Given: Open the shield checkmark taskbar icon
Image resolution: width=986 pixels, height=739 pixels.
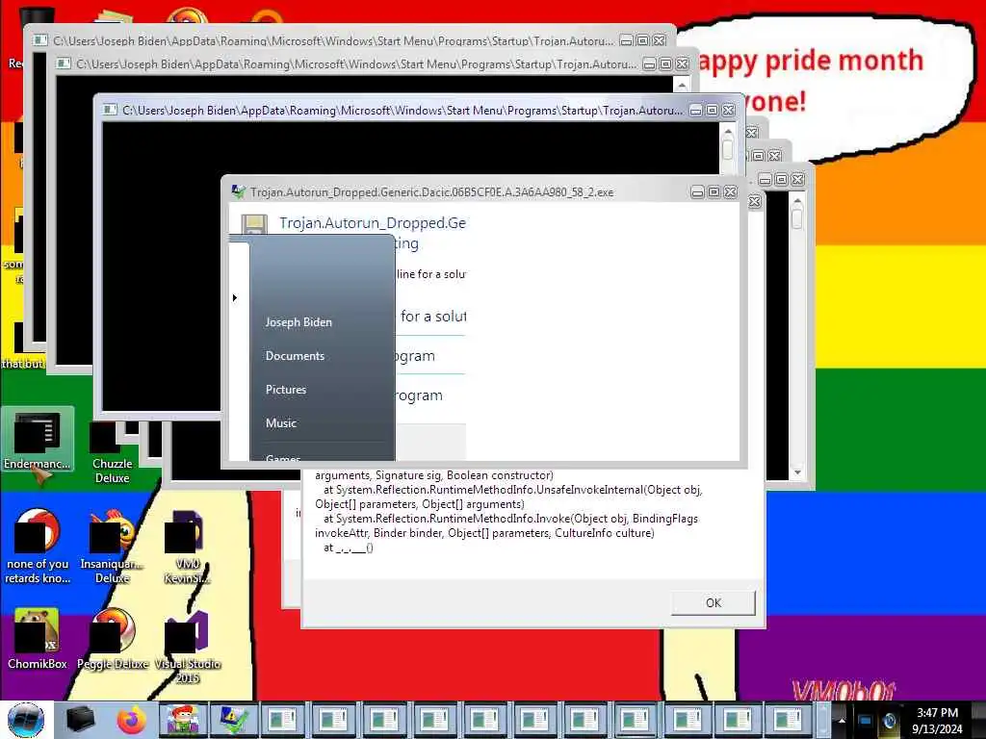Looking at the screenshot, I should click(x=233, y=720).
